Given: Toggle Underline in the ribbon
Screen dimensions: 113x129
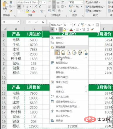Looking at the screenshot, I should tap(27, 7).
